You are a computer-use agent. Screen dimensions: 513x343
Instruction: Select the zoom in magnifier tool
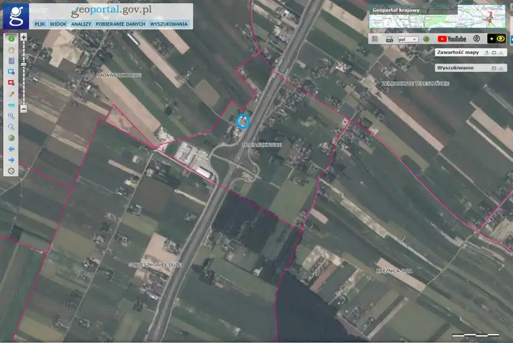point(11,116)
